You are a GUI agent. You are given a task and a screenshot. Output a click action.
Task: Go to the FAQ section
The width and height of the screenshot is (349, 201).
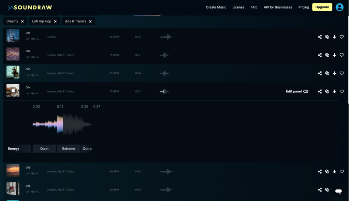254,7
